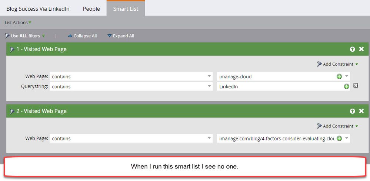Delete filter 2 using its X icon

[x=361, y=111]
